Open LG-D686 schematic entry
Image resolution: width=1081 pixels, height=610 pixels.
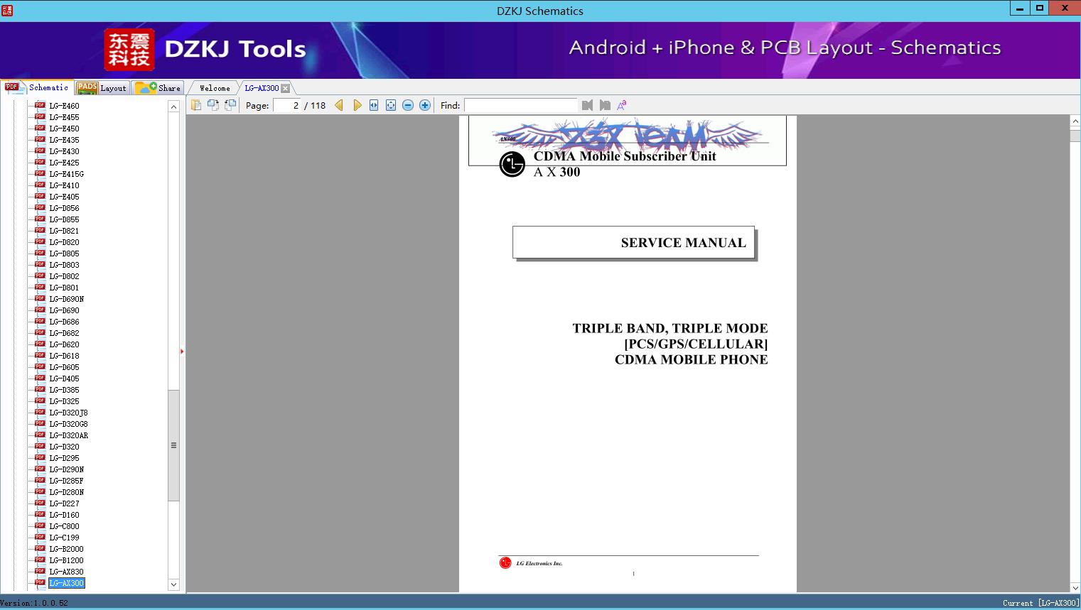pyautogui.click(x=64, y=322)
